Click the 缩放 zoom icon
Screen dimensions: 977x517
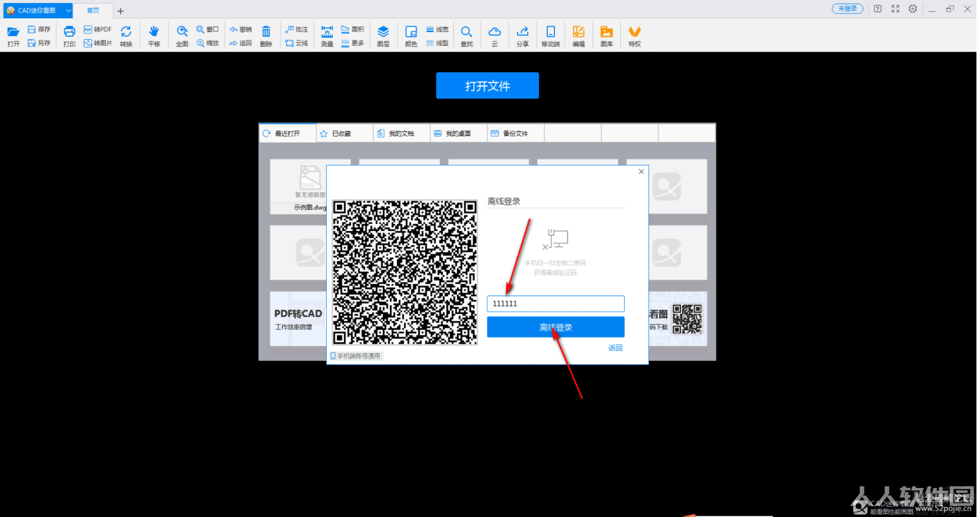tap(208, 43)
